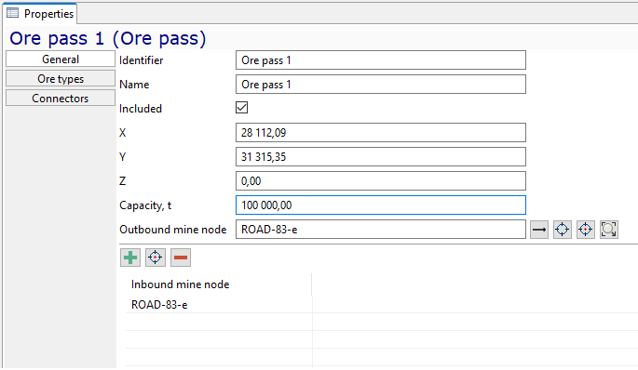Click crosshair icon above Inbound mine node list
Viewport: 638px width, 370px height.
155,258
